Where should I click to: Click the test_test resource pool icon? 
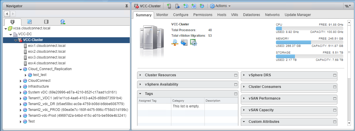[x=30, y=75]
